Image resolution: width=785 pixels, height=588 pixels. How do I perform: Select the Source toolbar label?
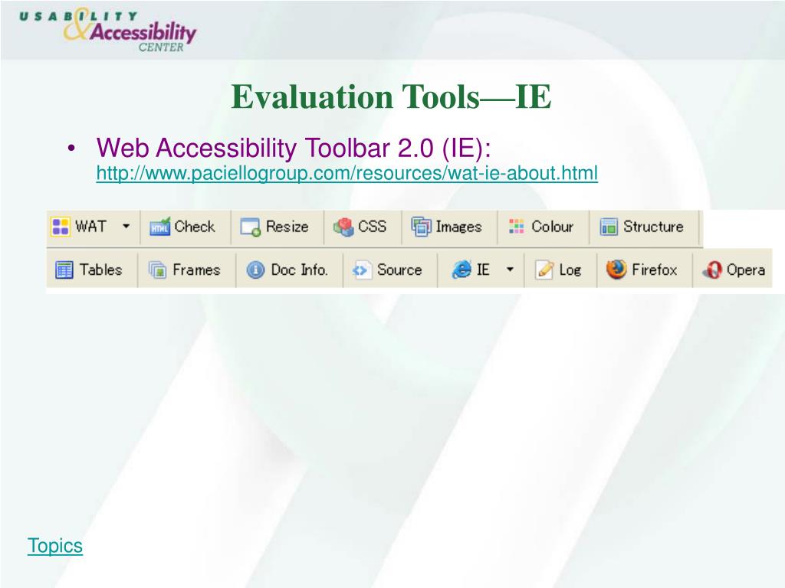(x=399, y=270)
